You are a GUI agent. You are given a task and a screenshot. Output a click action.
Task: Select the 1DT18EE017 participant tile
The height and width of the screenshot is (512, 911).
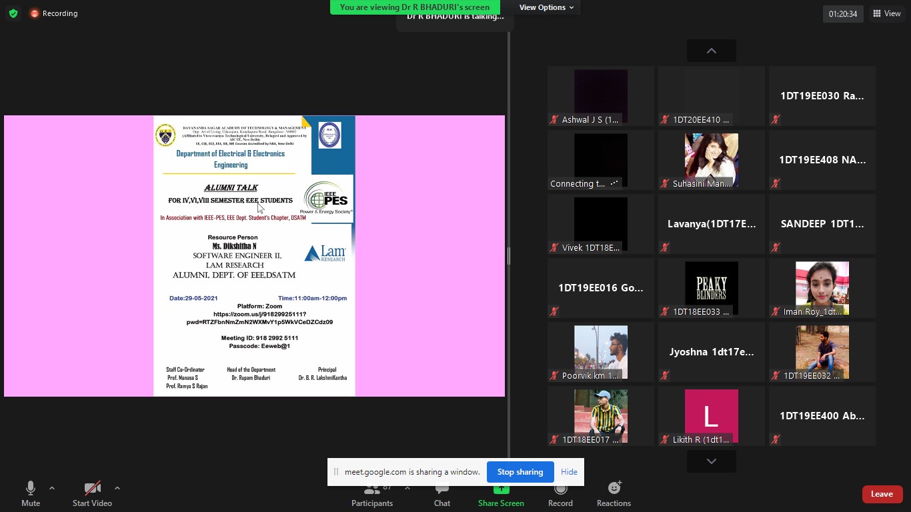tap(601, 416)
